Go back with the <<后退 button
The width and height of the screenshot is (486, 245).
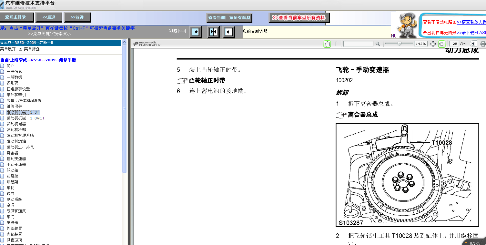[49, 17]
